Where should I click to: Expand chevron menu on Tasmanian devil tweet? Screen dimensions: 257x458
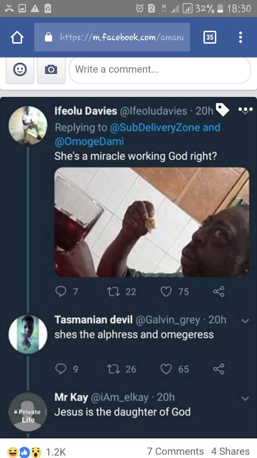(245, 321)
